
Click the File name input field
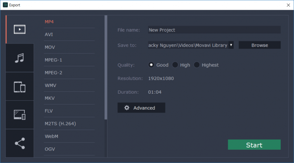(x=214, y=30)
